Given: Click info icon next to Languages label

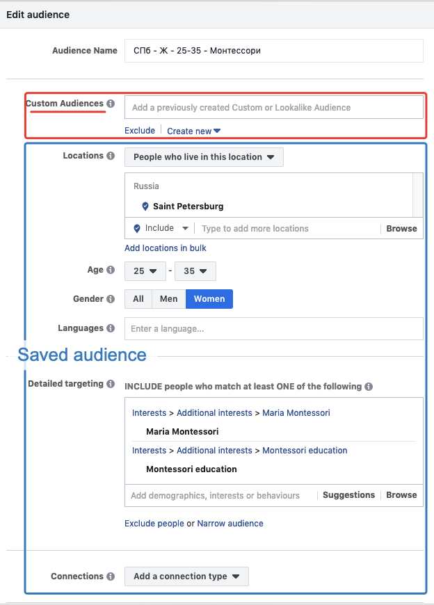Looking at the screenshot, I should (x=111, y=328).
